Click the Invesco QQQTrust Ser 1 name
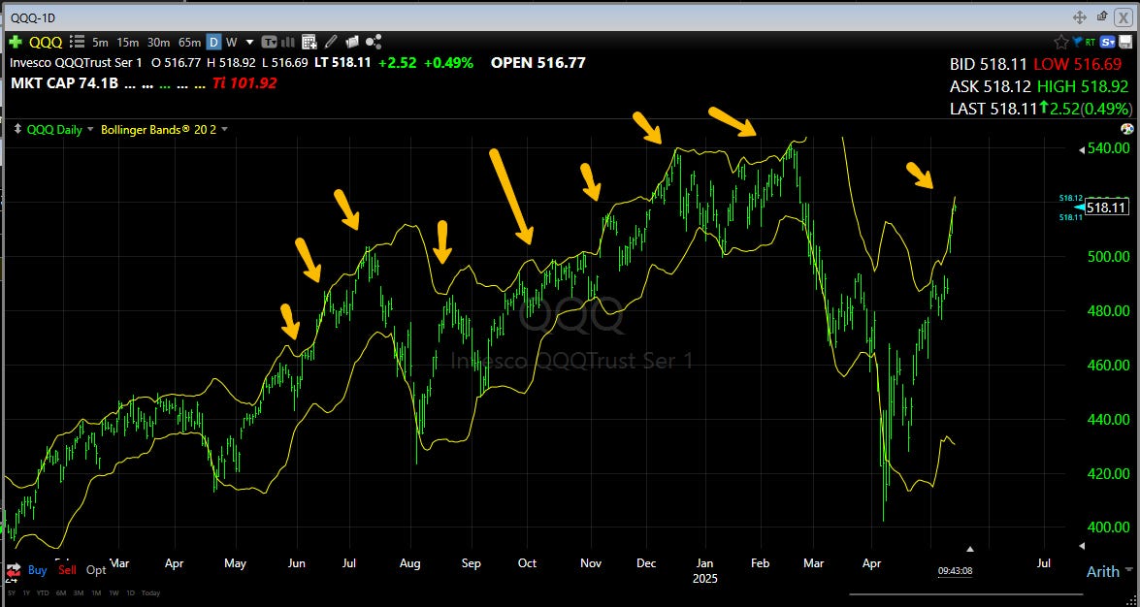 [x=77, y=62]
